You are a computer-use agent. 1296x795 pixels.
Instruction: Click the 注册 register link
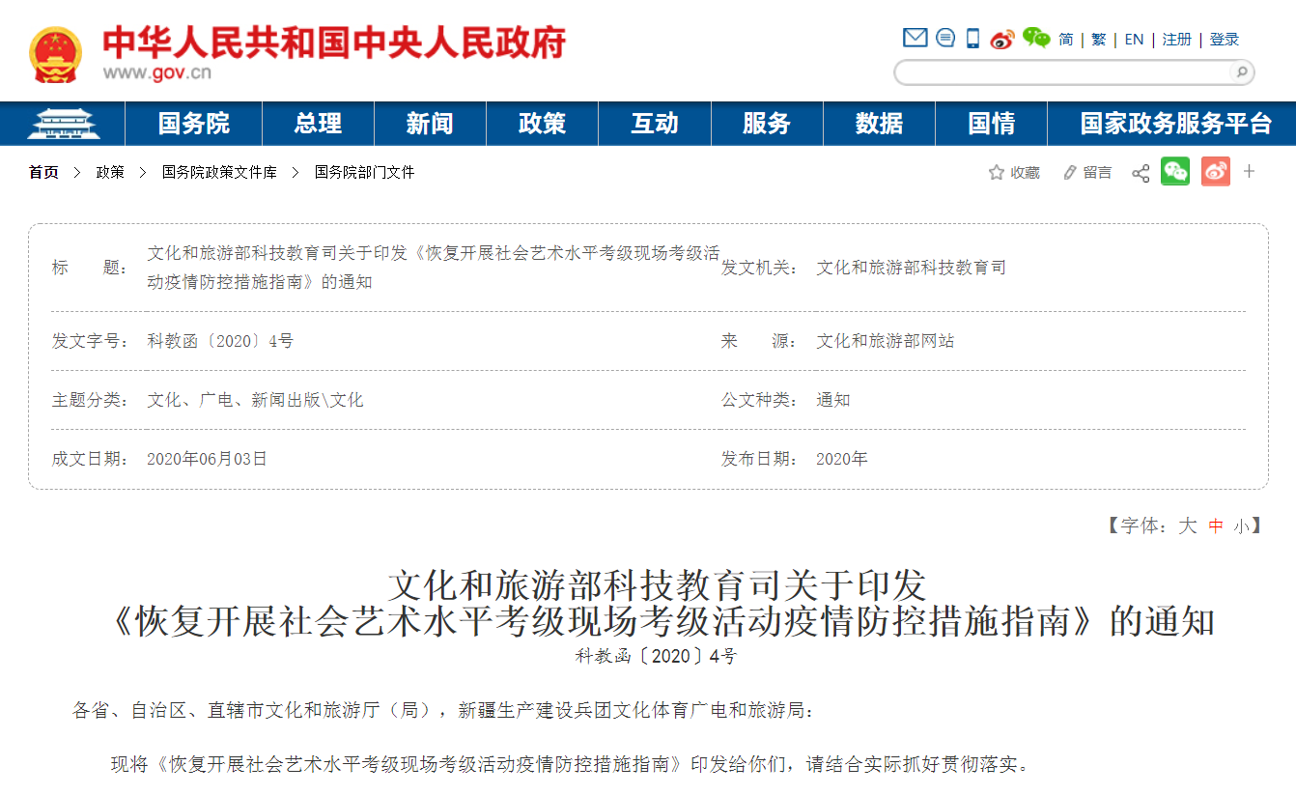(x=1176, y=40)
